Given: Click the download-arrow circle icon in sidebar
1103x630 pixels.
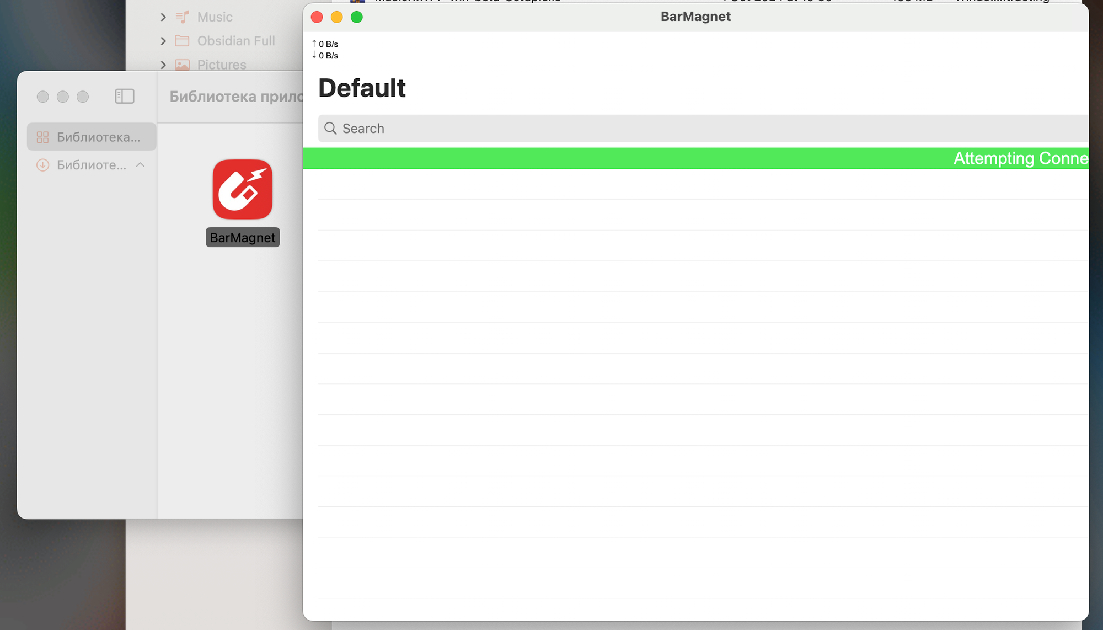Looking at the screenshot, I should click(x=42, y=165).
